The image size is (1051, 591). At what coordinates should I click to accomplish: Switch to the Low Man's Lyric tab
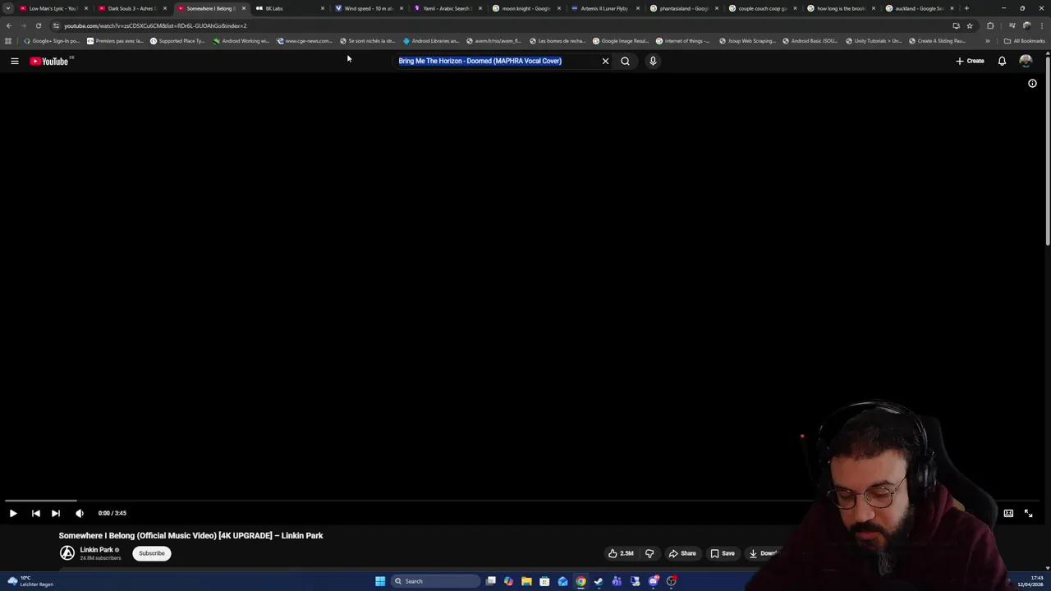tap(52, 8)
